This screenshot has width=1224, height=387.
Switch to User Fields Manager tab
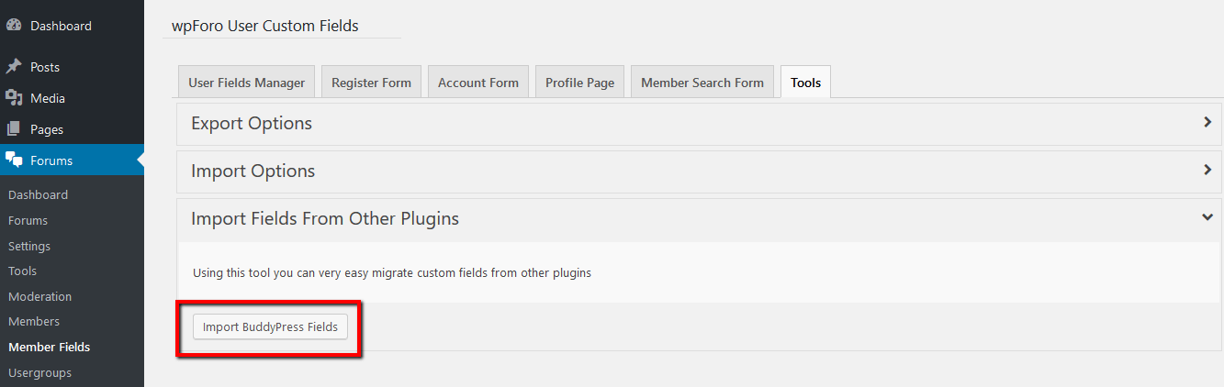click(246, 83)
